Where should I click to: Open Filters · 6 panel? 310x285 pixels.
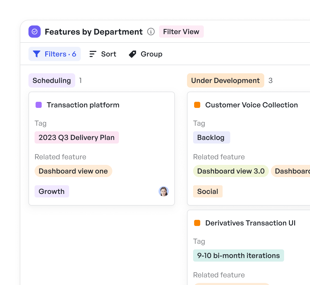tap(55, 54)
